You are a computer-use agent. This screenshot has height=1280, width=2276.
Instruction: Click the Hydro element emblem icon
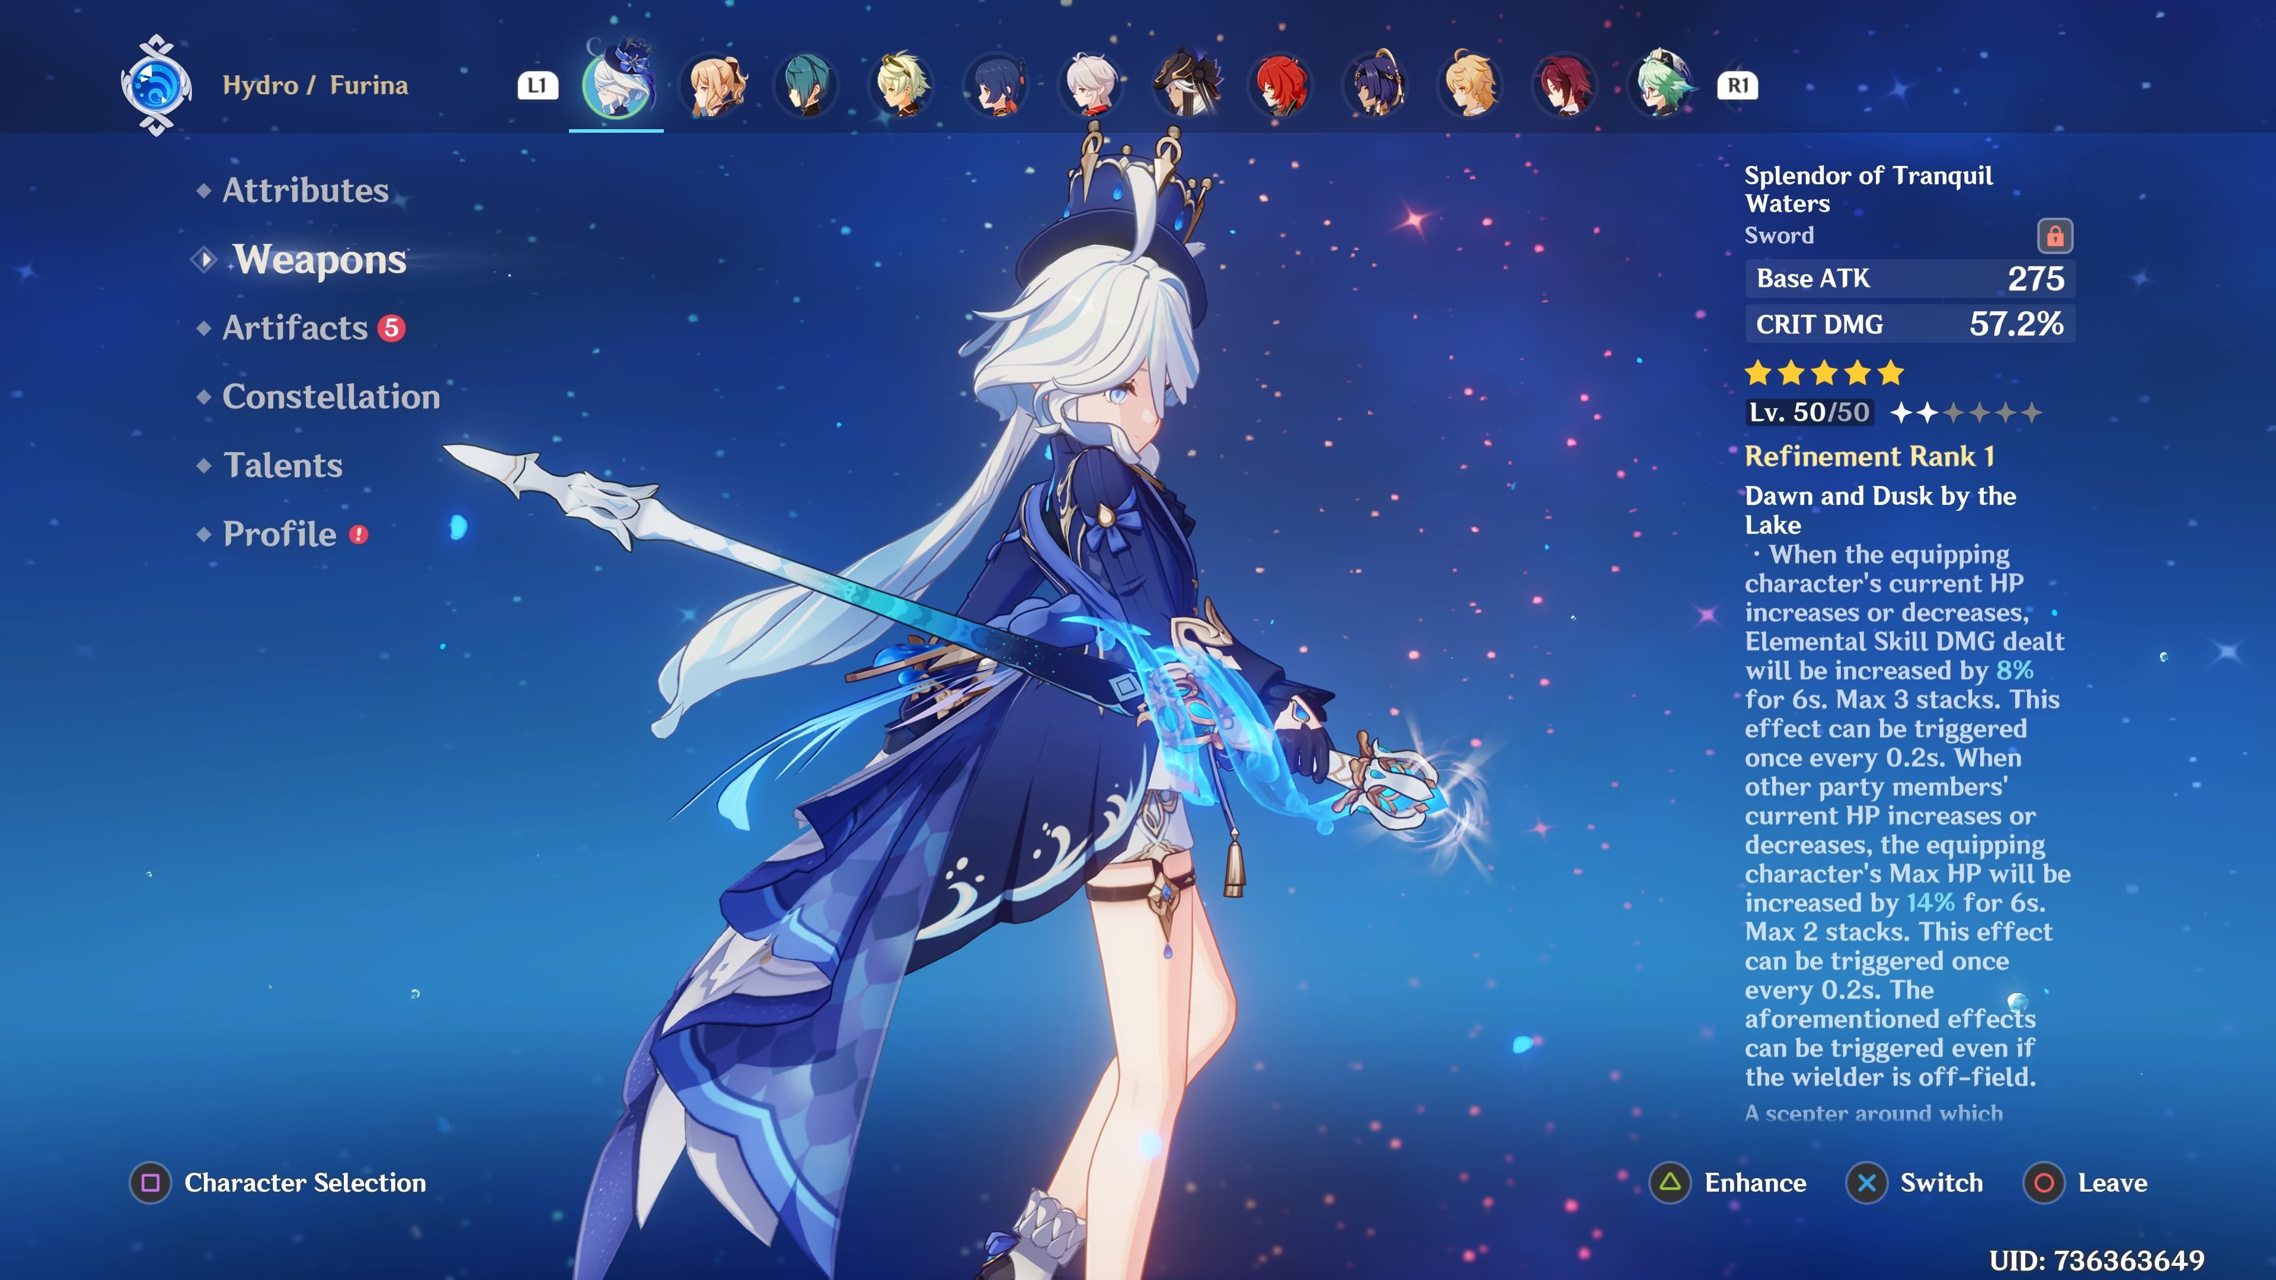156,86
